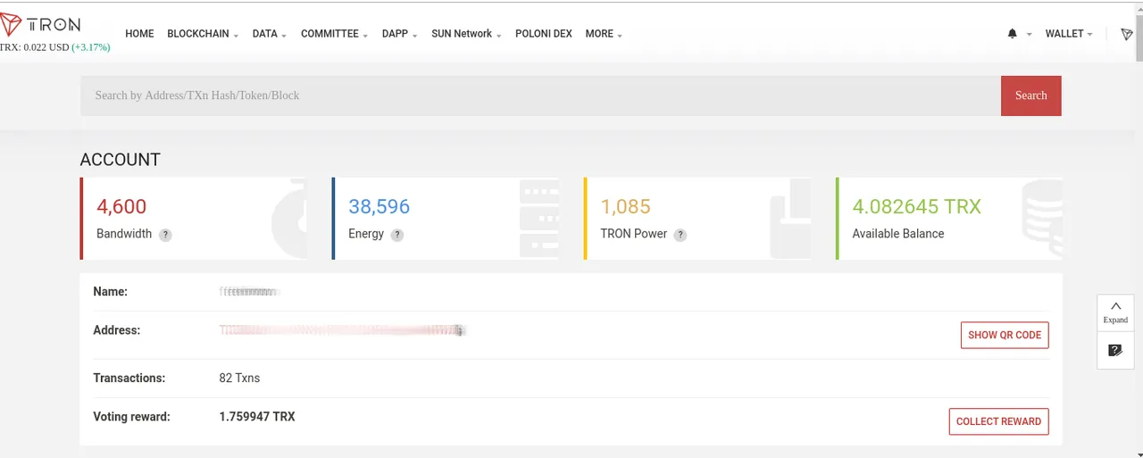Screen dimensions: 1143x458
Task: Open dropdown arrow next to the bell
Action: coord(1029,35)
